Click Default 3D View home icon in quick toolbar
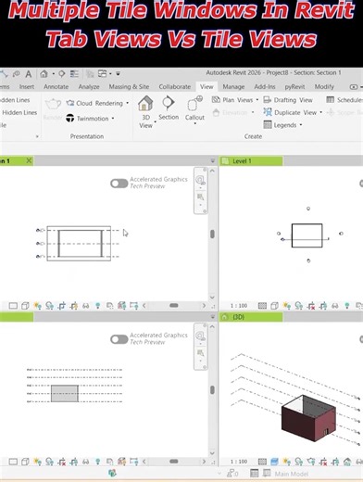This screenshot has height=482, width=363. click(x=44, y=74)
